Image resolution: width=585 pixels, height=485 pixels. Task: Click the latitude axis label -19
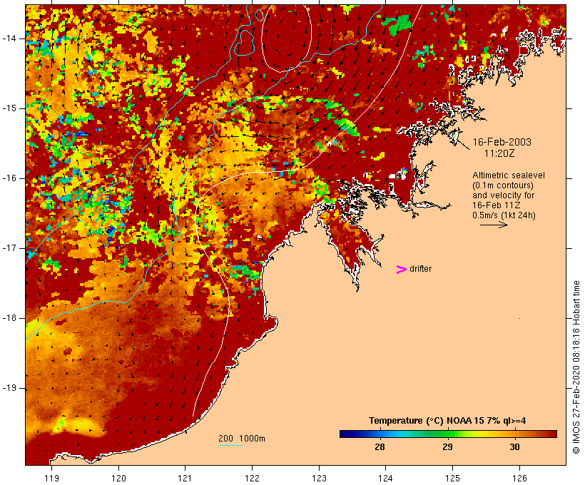[x=12, y=388]
